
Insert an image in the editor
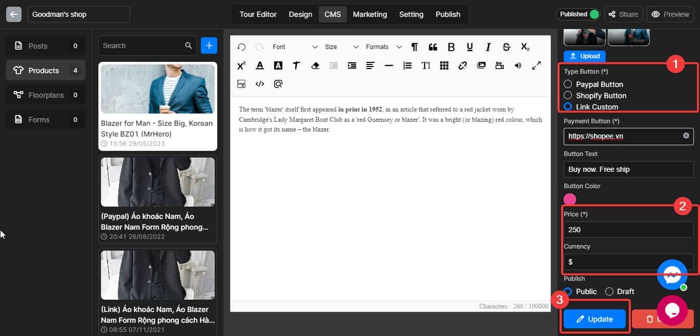click(x=481, y=65)
